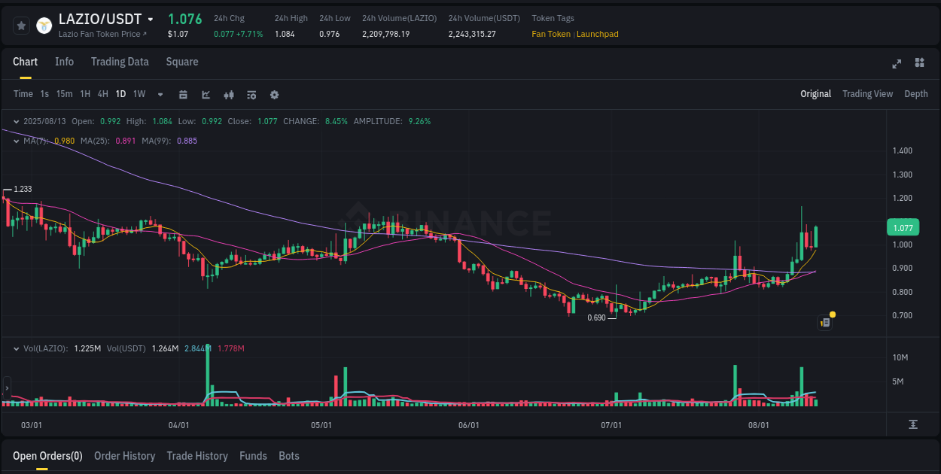Expand chart to fullscreen with diagonal arrows icon
Viewport: 941px width, 474px height.
(x=896, y=64)
